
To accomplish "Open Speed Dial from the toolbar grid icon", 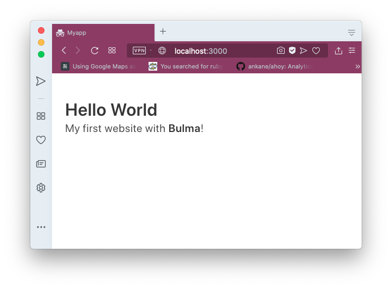I will pos(112,51).
